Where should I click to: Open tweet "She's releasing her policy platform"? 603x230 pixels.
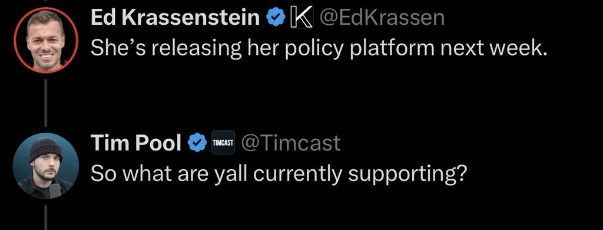[x=319, y=50]
